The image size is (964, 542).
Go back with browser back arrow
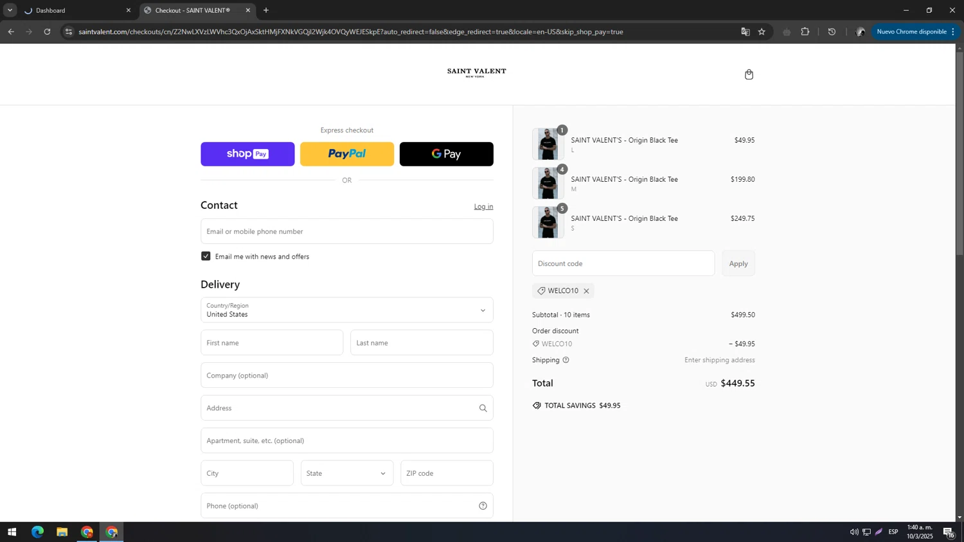tap(11, 31)
